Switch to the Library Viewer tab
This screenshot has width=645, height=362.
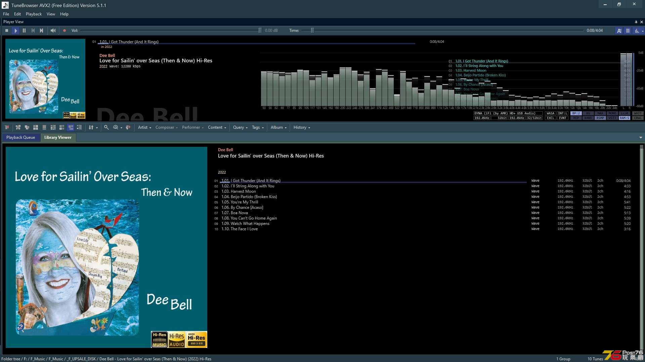[x=58, y=137]
